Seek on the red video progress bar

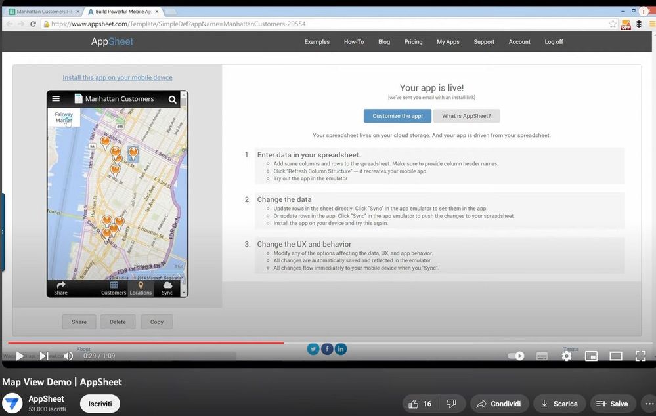click(146, 343)
